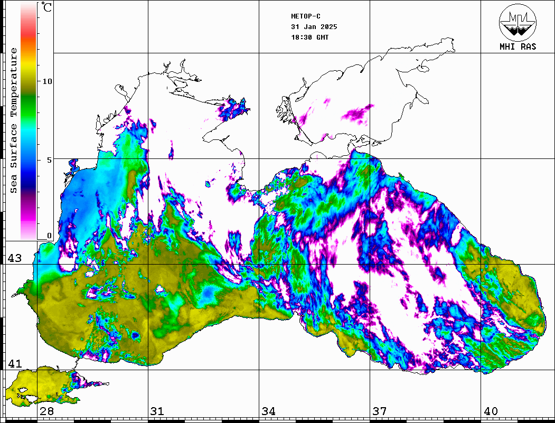Click the longitude label 40
The width and height of the screenshot is (555, 423).
(x=491, y=411)
